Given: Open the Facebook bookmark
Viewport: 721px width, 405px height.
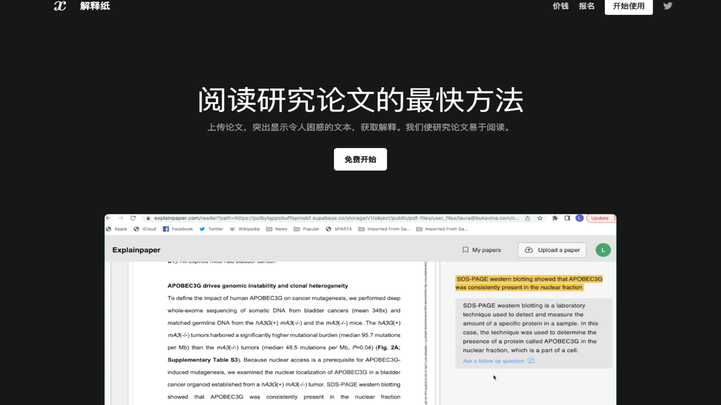Looking at the screenshot, I should [178, 229].
